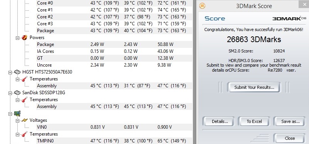Click the 65 °C TMPIN0 max value
The width and height of the screenshot is (309, 144).
coord(171,141)
